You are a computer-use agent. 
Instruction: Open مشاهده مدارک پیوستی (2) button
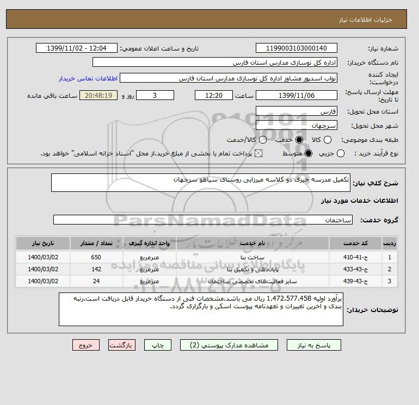point(229,345)
